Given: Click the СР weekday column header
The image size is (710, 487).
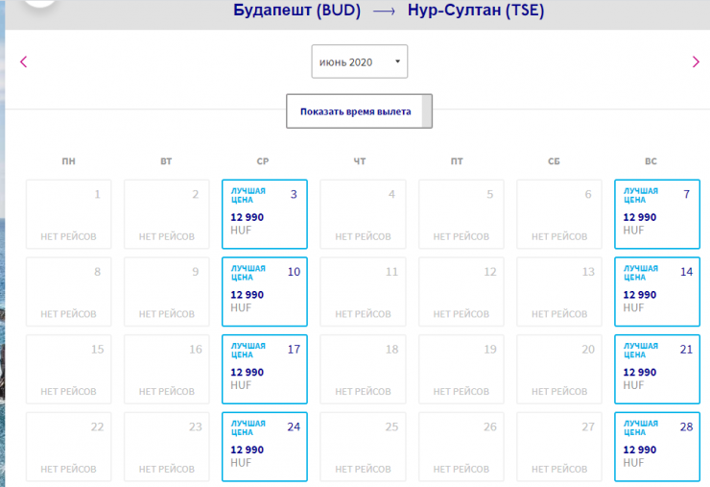Looking at the screenshot, I should (265, 160).
